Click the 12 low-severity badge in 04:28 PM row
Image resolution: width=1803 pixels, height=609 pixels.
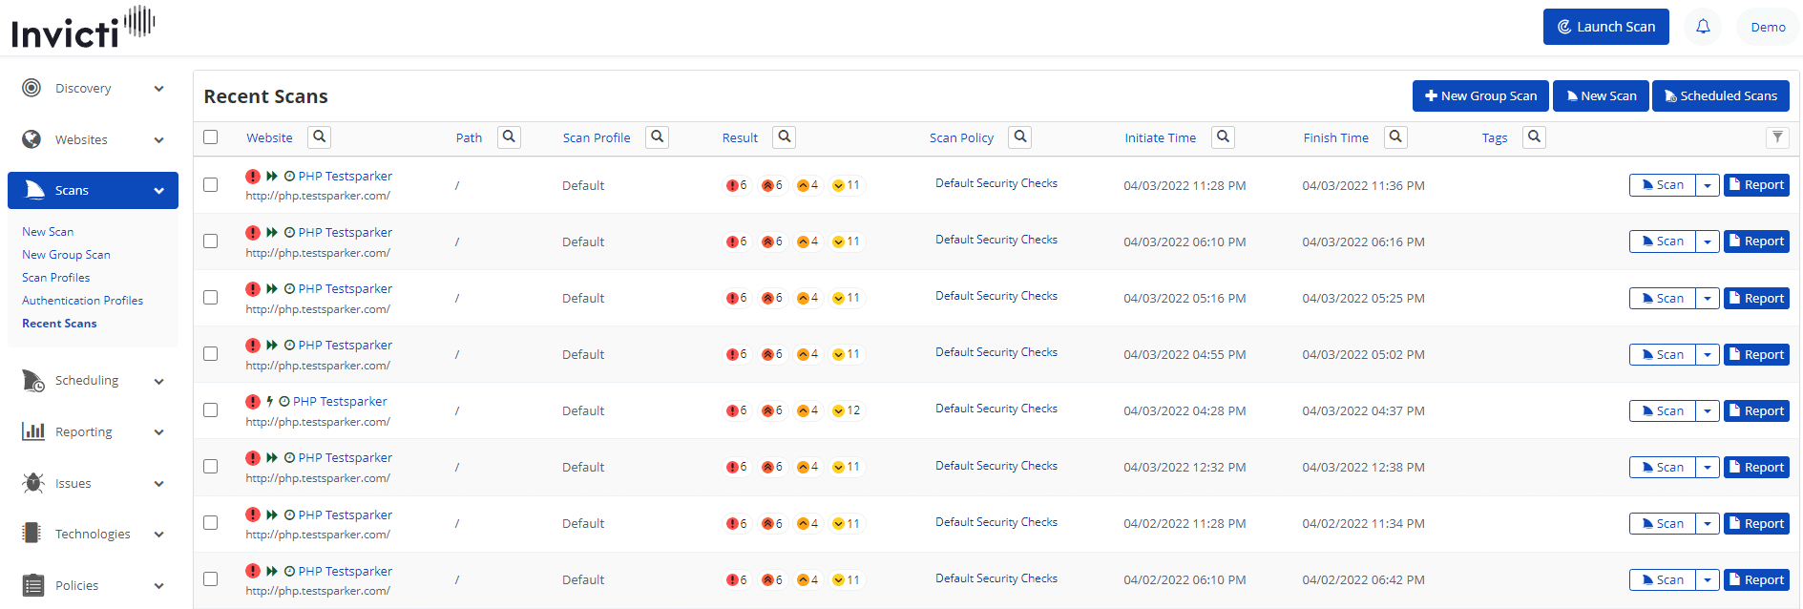point(847,410)
